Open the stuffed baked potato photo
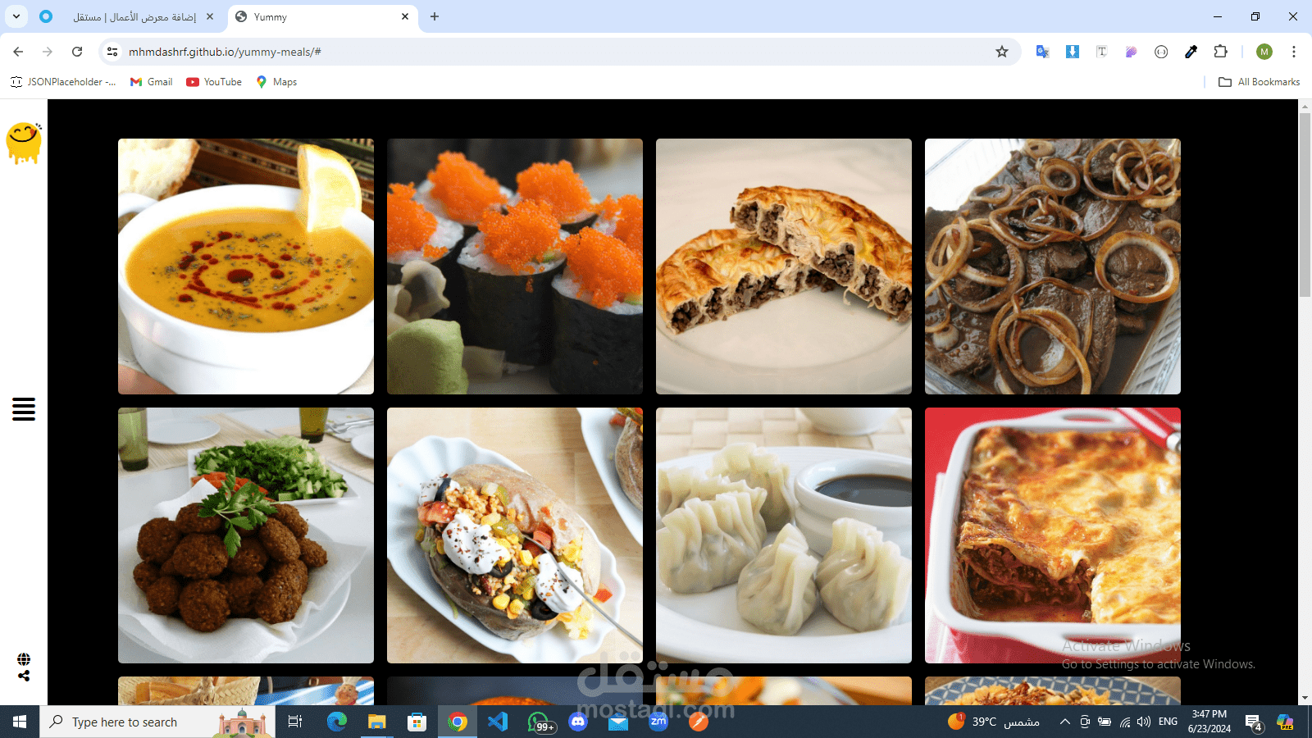Image resolution: width=1312 pixels, height=738 pixels. click(515, 535)
